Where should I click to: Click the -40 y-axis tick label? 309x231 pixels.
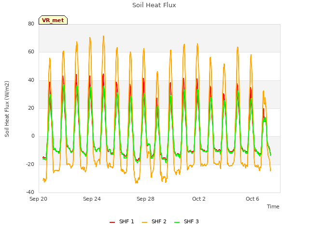[x=30, y=192]
